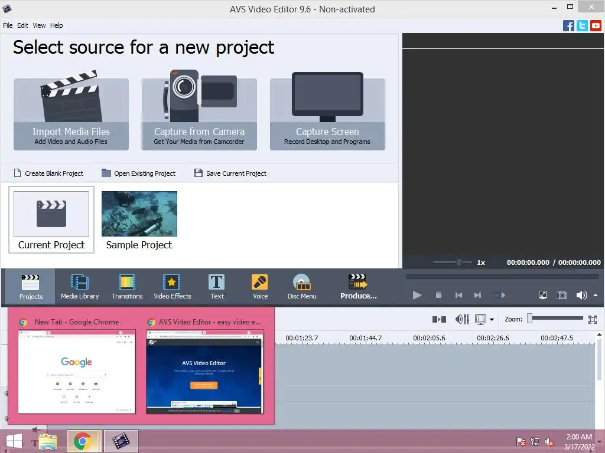Select the Current Project thumbnail
Image resolution: width=605 pixels, height=453 pixels.
pos(51,220)
